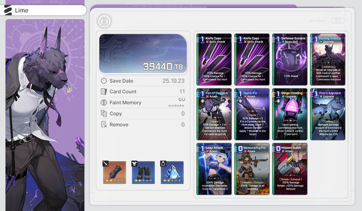This screenshot has height=211, width=362.
Task: Click the 39440 TB save data banner
Action: [143, 54]
